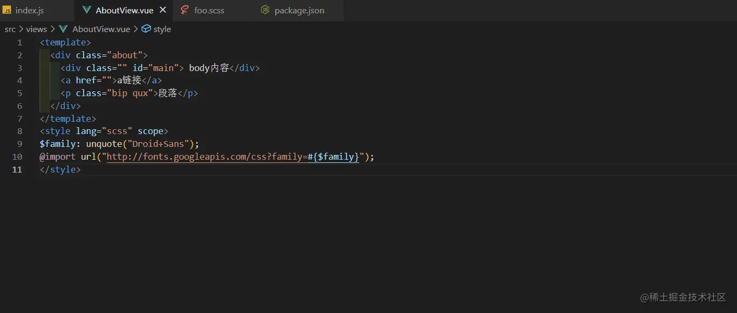The width and height of the screenshot is (737, 313).
Task: Click line number 5 in gutter
Action: click(x=19, y=93)
